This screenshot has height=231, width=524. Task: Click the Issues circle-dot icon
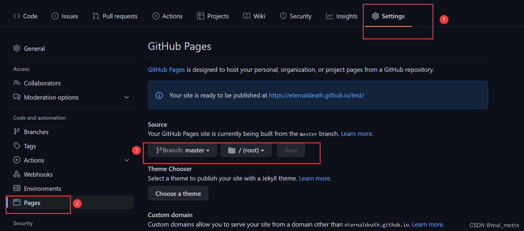(x=55, y=16)
